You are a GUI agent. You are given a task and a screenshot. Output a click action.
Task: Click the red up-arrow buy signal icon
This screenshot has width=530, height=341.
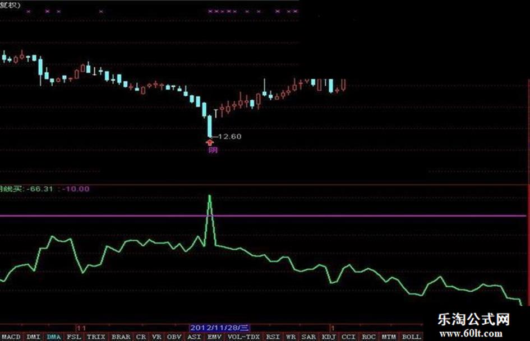coord(210,142)
